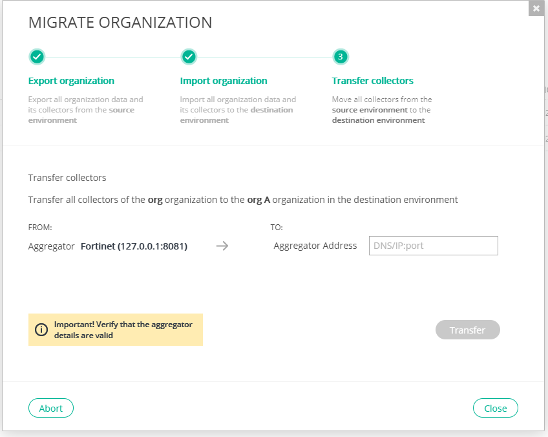Click the Important aggregator details warning message

(x=123, y=330)
